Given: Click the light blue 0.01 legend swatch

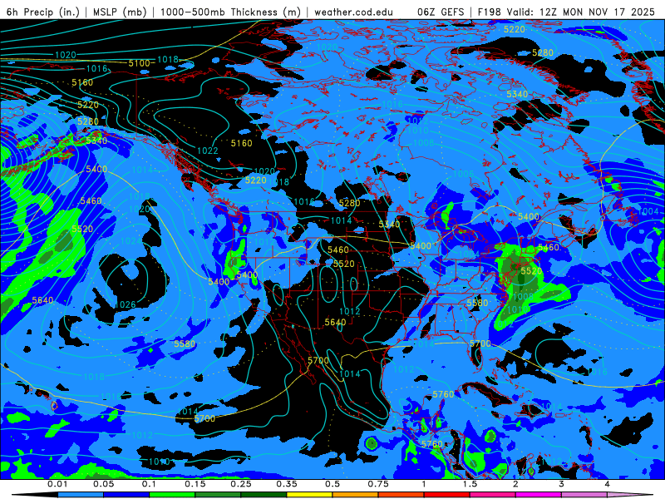Looking at the screenshot, I should point(80,495).
